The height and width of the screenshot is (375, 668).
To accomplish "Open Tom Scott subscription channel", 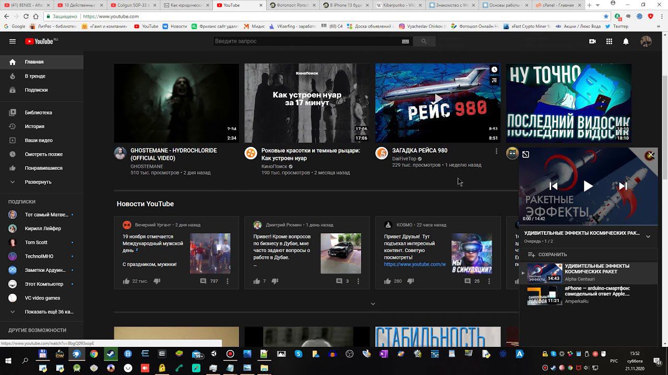I will [x=42, y=242].
